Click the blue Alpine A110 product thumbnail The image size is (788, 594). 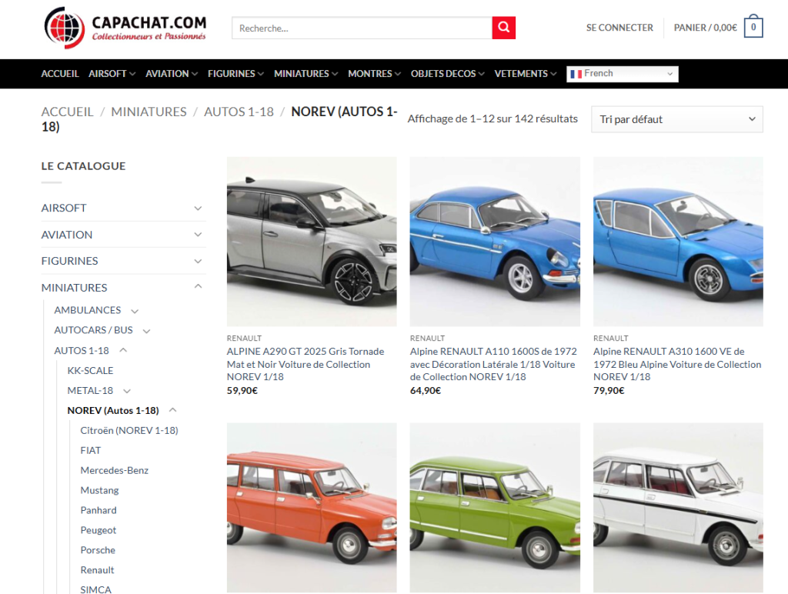[x=495, y=241]
